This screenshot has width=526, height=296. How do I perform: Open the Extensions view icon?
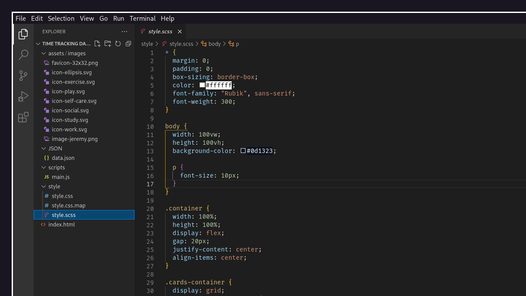point(23,117)
